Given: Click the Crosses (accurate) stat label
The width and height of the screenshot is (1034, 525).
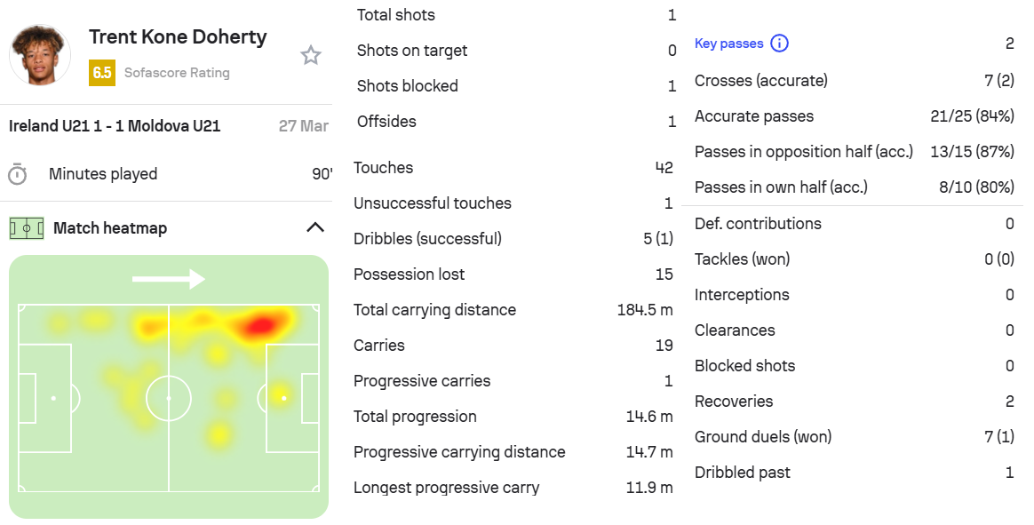Looking at the screenshot, I should pos(760,81).
